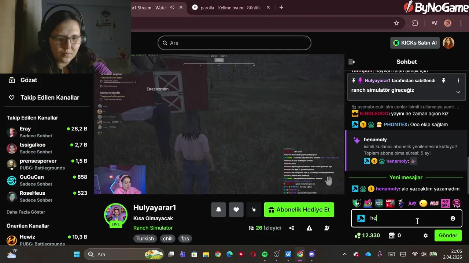Viewport: 469px width, 263px height.
Task: Switch to parolla Kelime oyunu tab
Action: click(x=231, y=7)
